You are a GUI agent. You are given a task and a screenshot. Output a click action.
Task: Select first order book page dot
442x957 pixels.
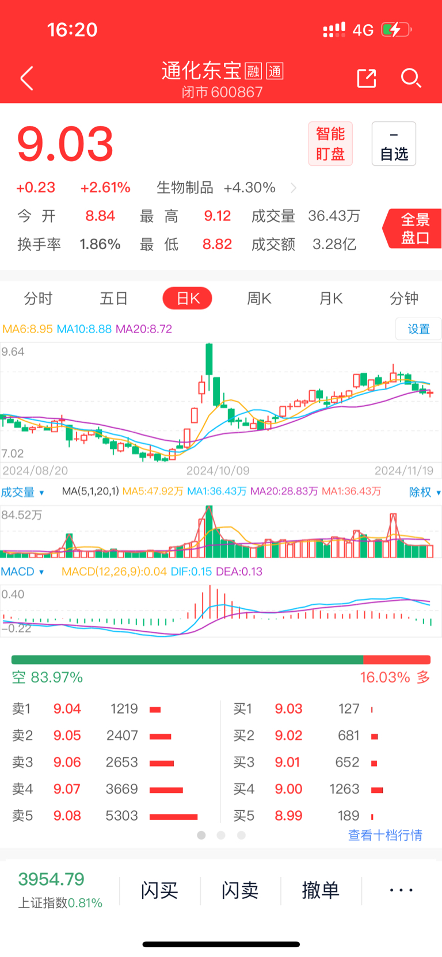201,835
